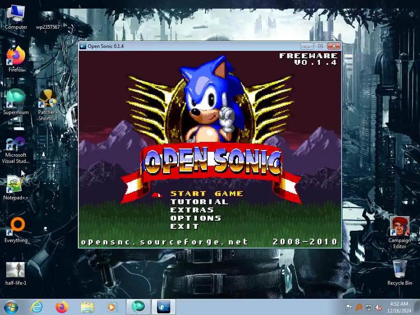Select the Campaign Editor desktop shortcut
This screenshot has width=420, height=315.
[399, 233]
